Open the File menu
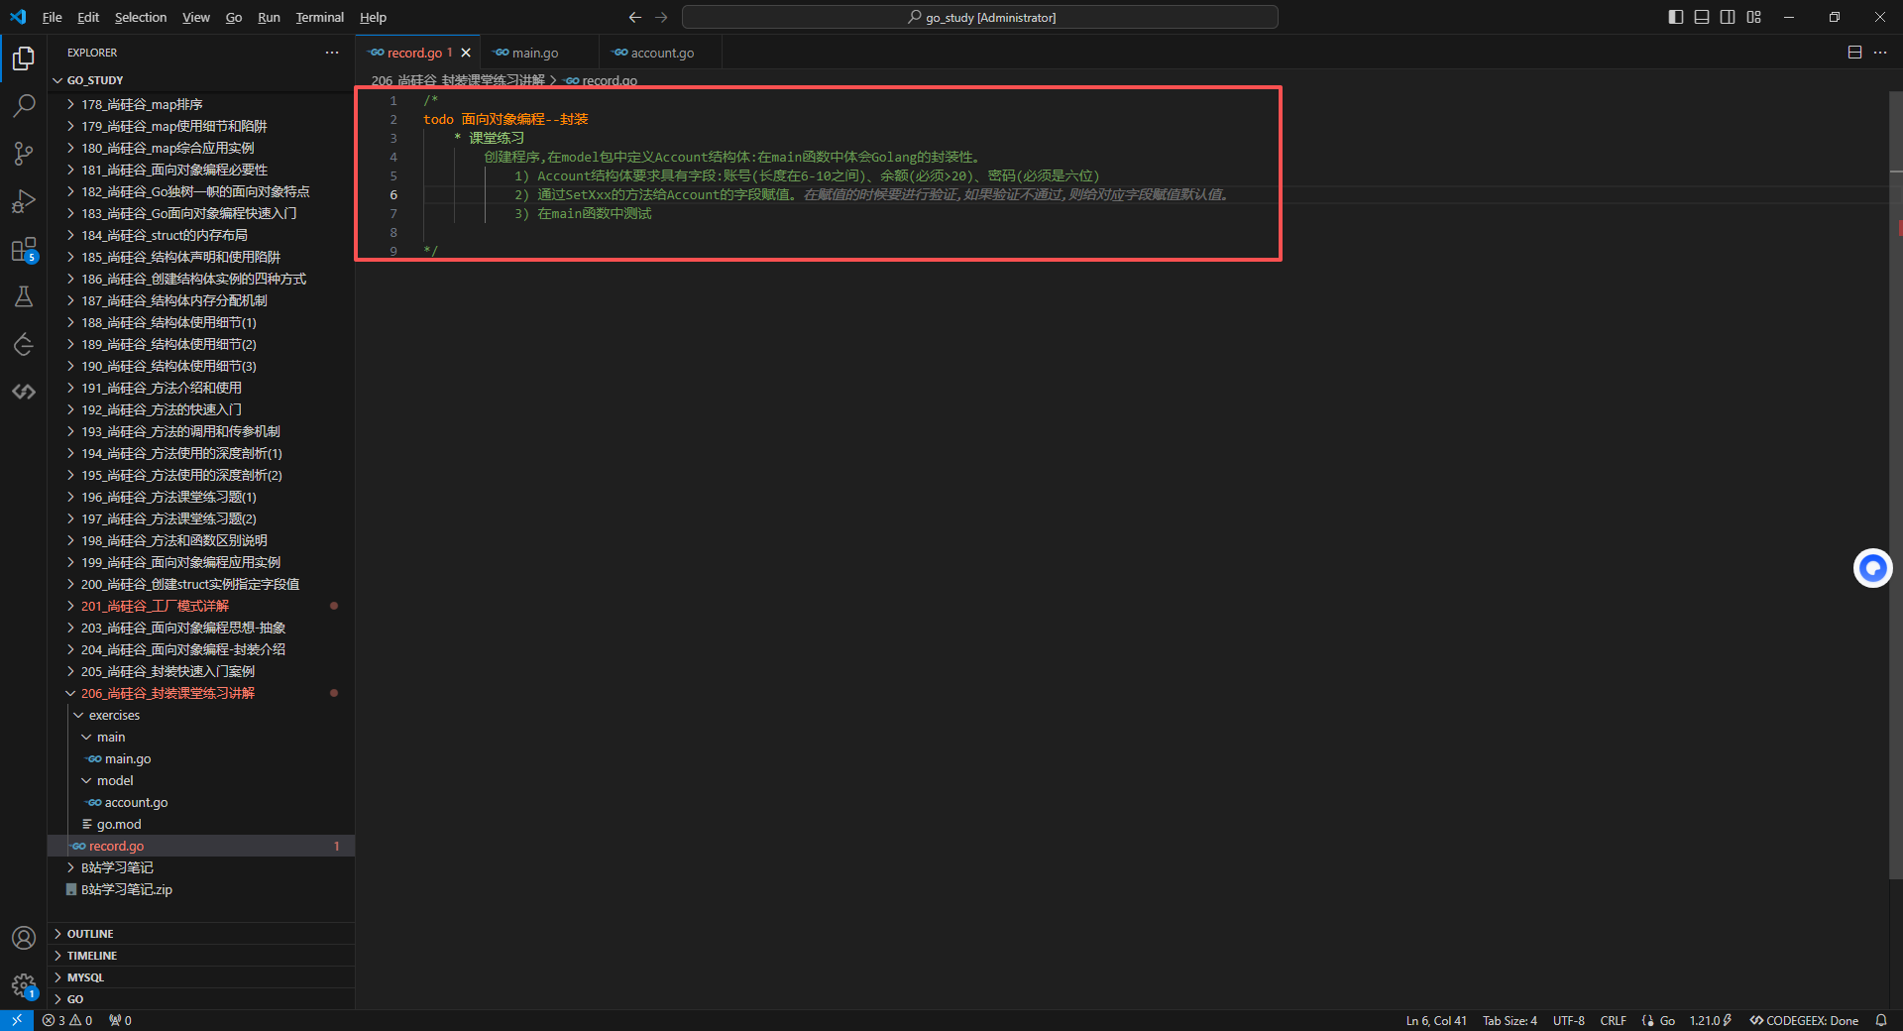Image resolution: width=1903 pixels, height=1031 pixels. [x=53, y=17]
